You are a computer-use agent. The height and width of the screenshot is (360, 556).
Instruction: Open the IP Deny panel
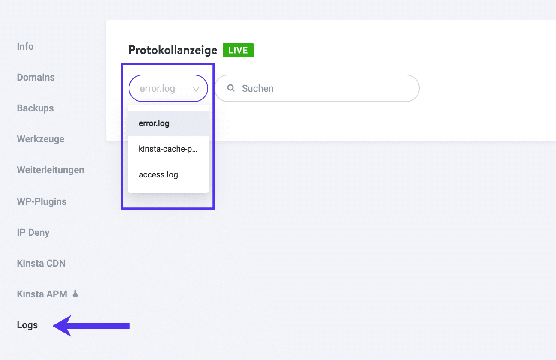(x=33, y=232)
